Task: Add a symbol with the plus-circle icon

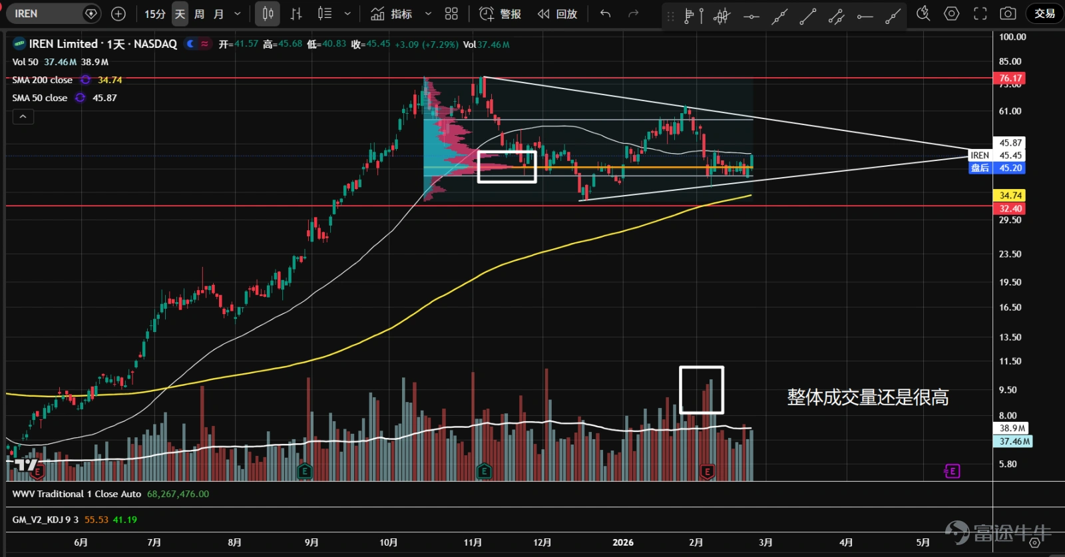Action: coord(118,13)
